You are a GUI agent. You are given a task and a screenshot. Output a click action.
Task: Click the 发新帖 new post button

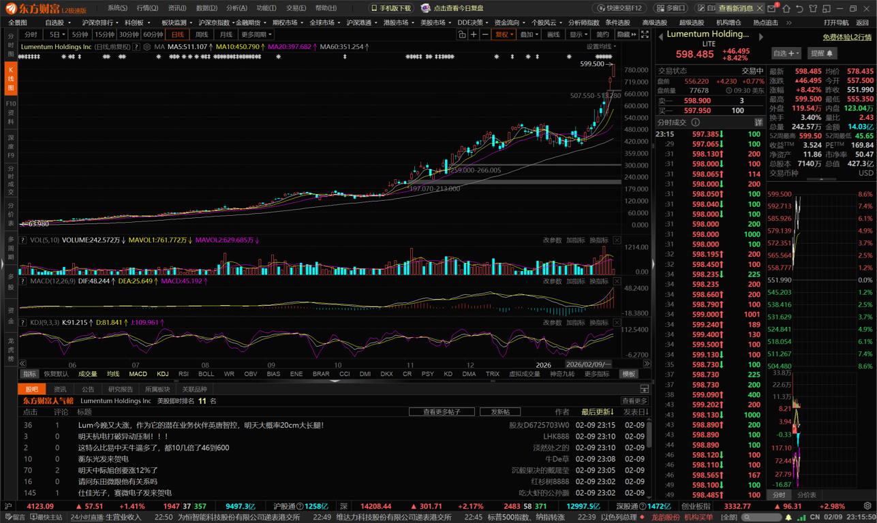pos(500,412)
